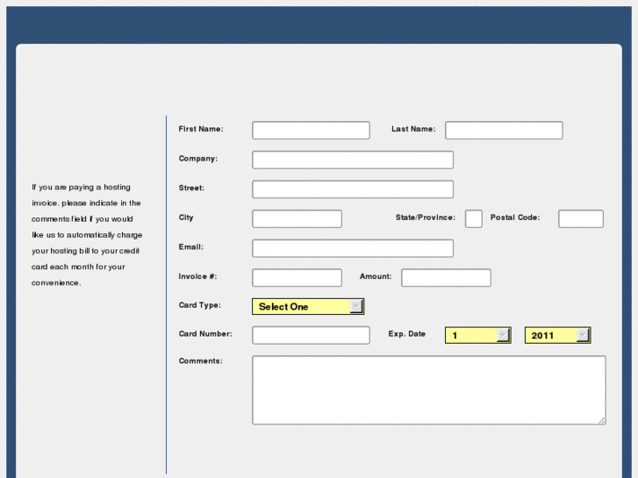Viewport: 638px width, 478px height.
Task: Click the First Name input field
Action: [x=311, y=130]
